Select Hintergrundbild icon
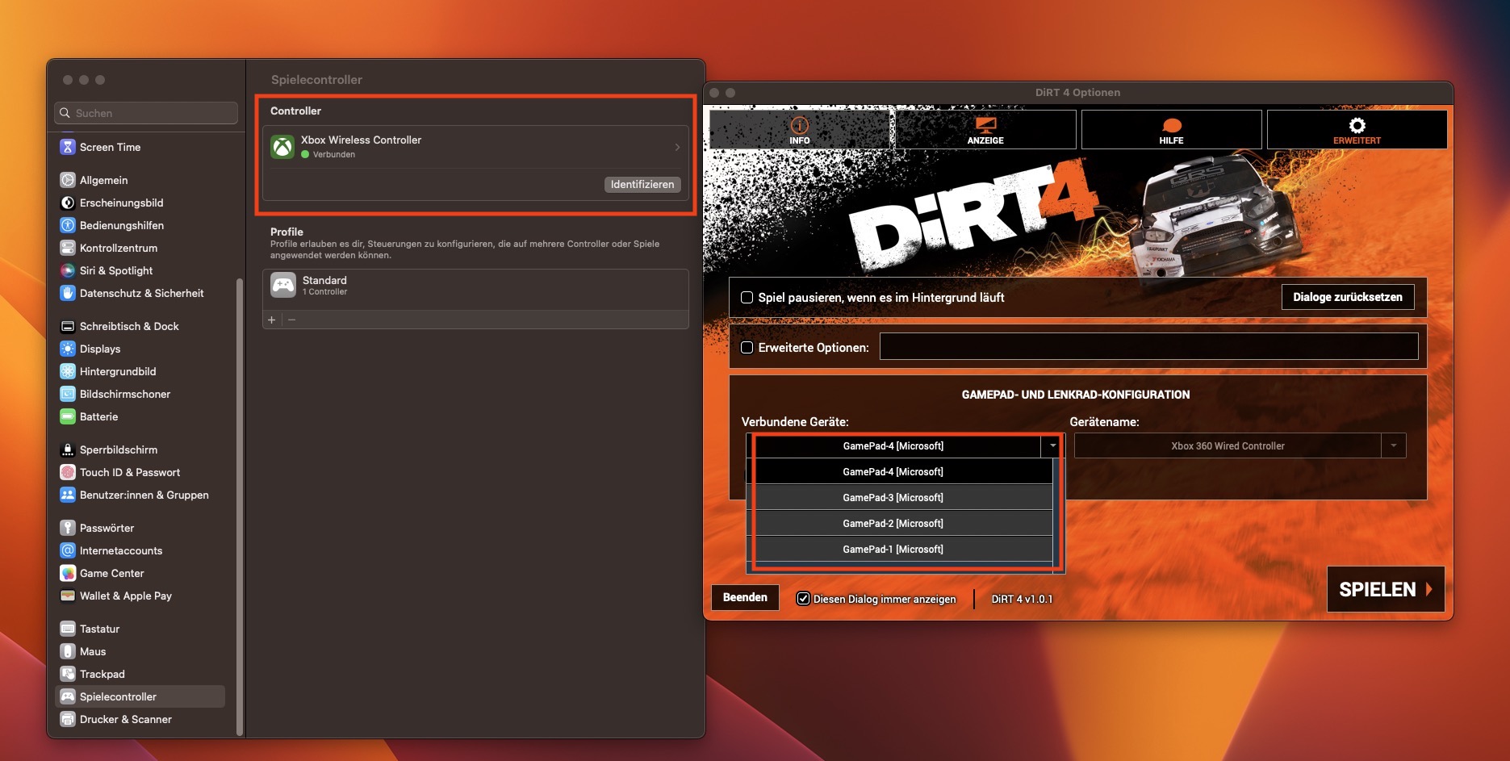The width and height of the screenshot is (1510, 761). [68, 371]
